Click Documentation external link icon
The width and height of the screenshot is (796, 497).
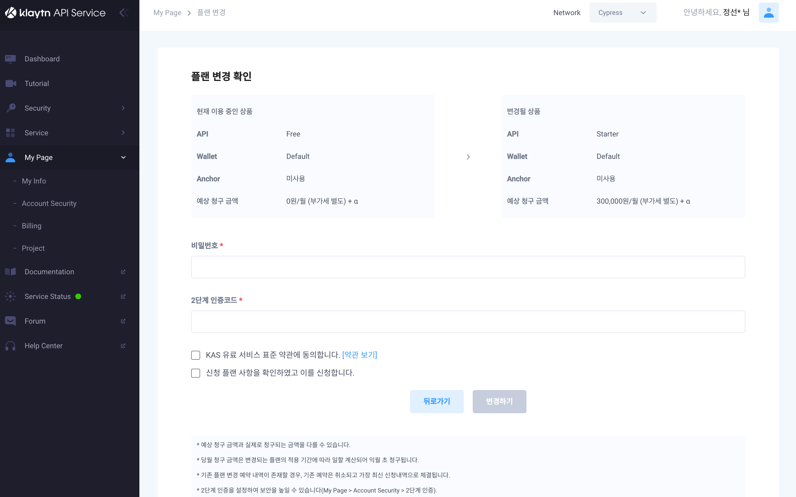tap(123, 272)
